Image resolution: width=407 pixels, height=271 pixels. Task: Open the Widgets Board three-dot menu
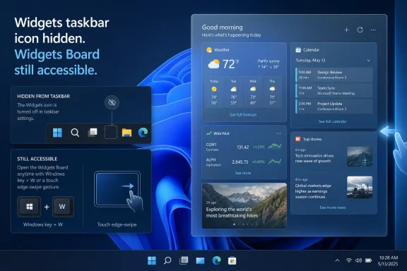[x=373, y=30]
